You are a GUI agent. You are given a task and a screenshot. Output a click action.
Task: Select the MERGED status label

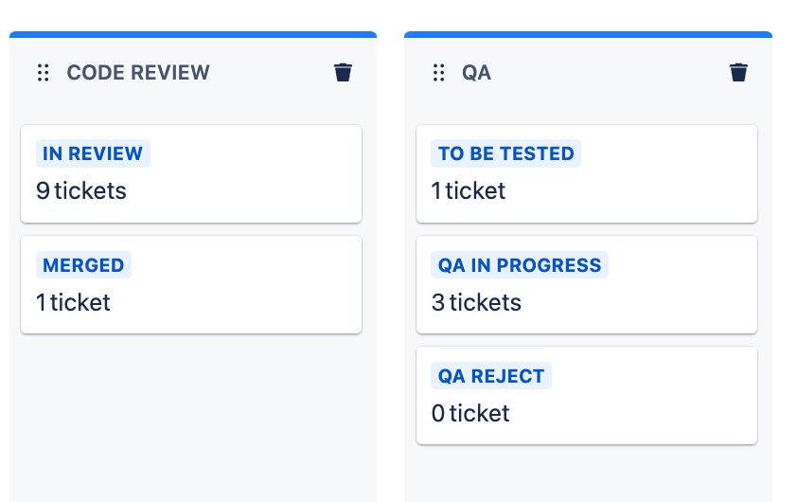[x=83, y=265]
